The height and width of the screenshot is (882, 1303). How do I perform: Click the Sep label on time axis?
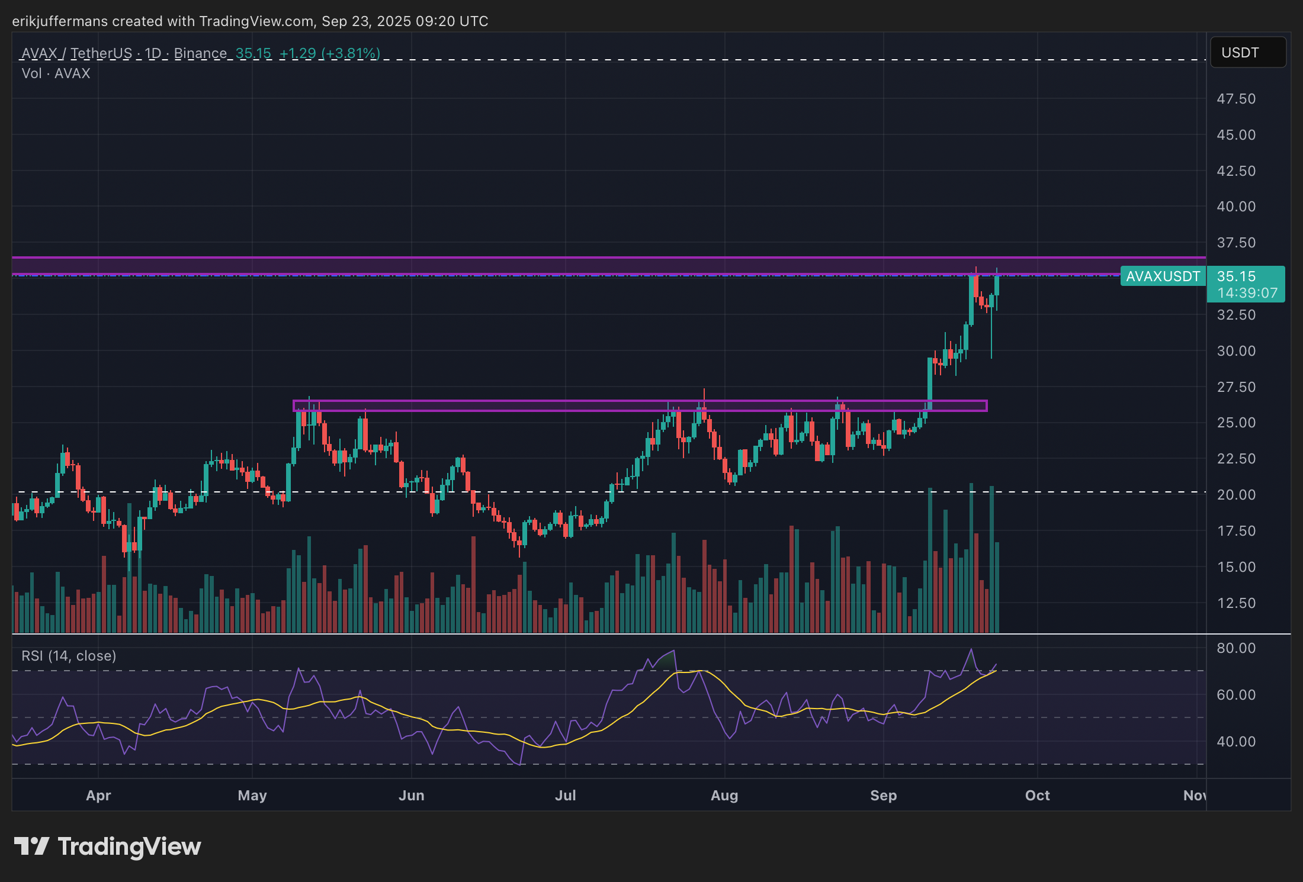pos(883,796)
